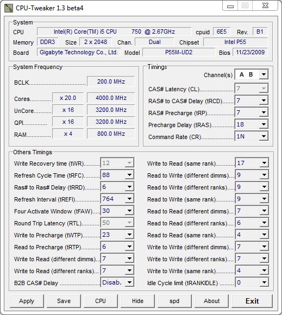Image resolution: width=282 pixels, height=315 pixels.
Task: Expand Write to Write (different dimms) dropdown
Action: [252, 247]
